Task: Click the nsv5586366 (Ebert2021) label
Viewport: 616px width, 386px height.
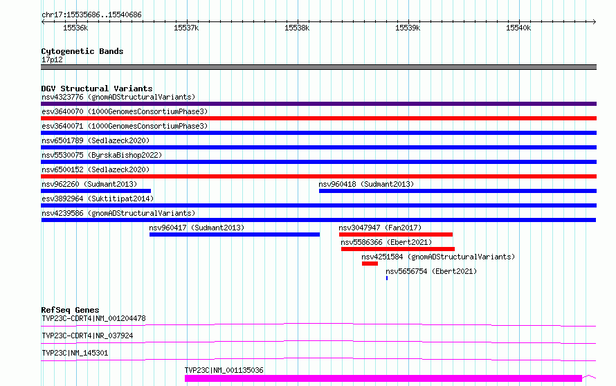Action: pyautogui.click(x=386, y=242)
